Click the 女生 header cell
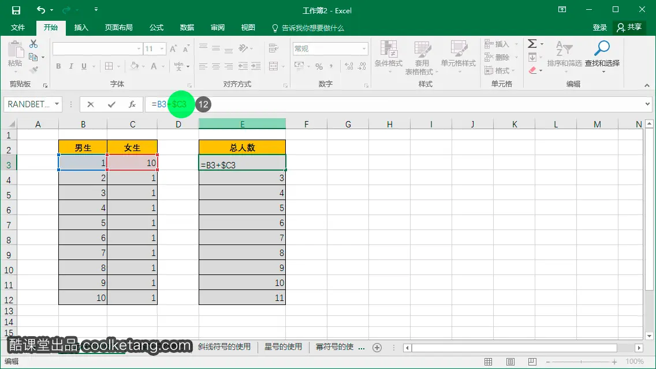The height and width of the screenshot is (369, 656). pos(132,148)
